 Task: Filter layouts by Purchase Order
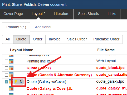(106, 39)
